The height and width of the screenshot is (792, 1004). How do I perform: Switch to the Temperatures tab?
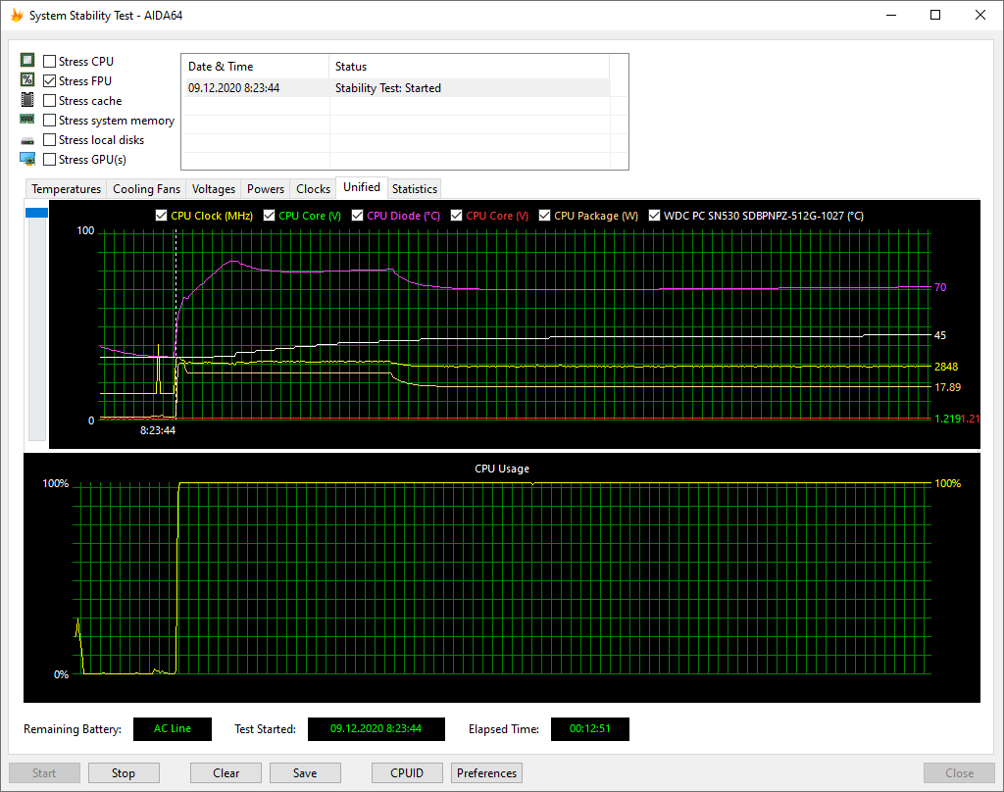[66, 189]
